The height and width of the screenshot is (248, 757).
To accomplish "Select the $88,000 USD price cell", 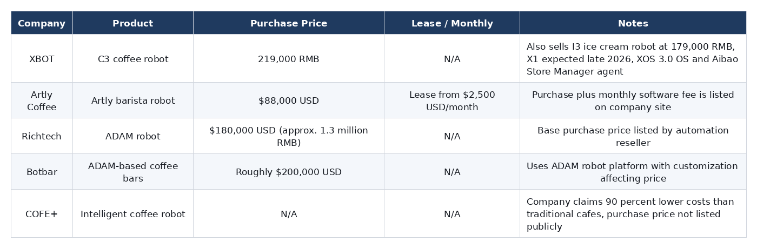I will click(289, 100).
